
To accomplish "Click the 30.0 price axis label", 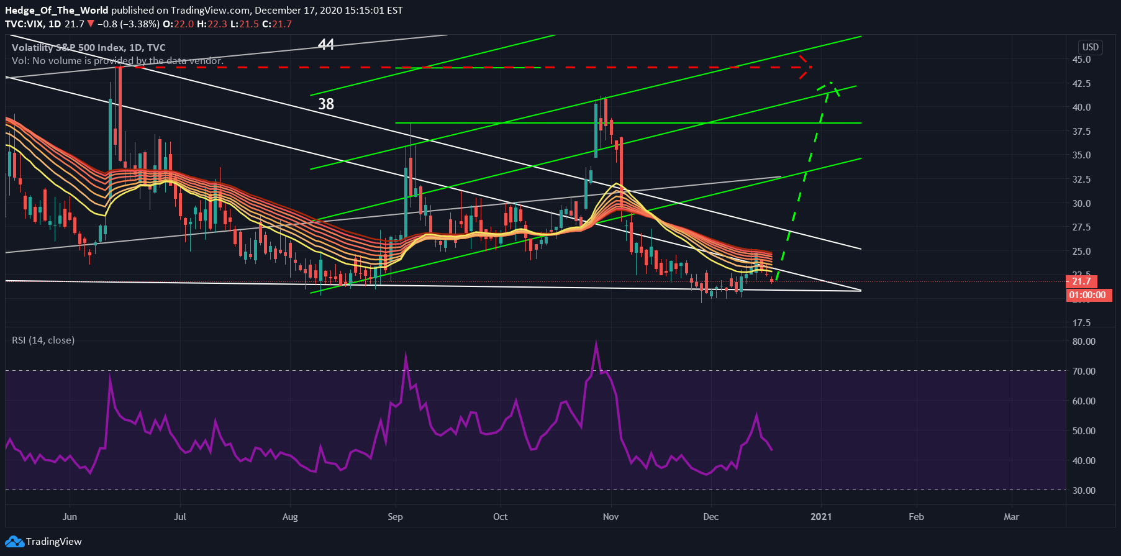I will pos(1081,204).
